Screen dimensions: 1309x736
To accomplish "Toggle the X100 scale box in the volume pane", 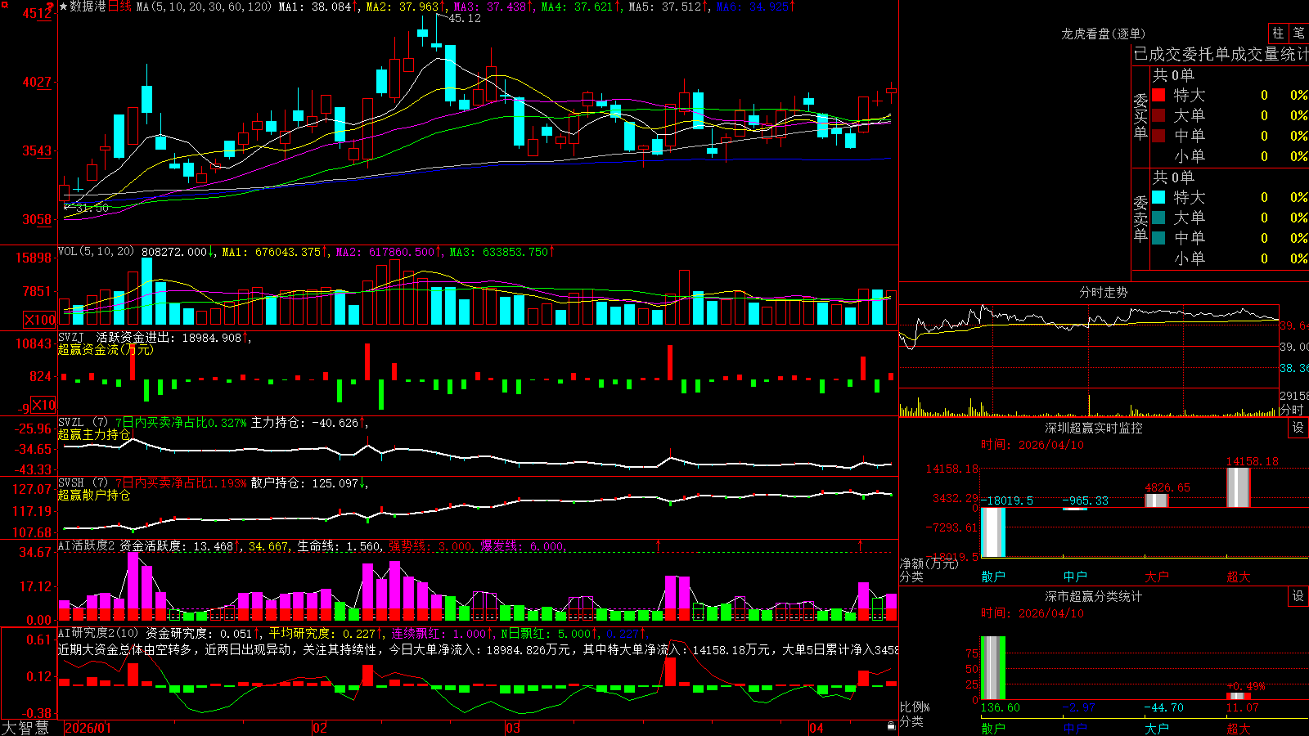I will tap(40, 320).
